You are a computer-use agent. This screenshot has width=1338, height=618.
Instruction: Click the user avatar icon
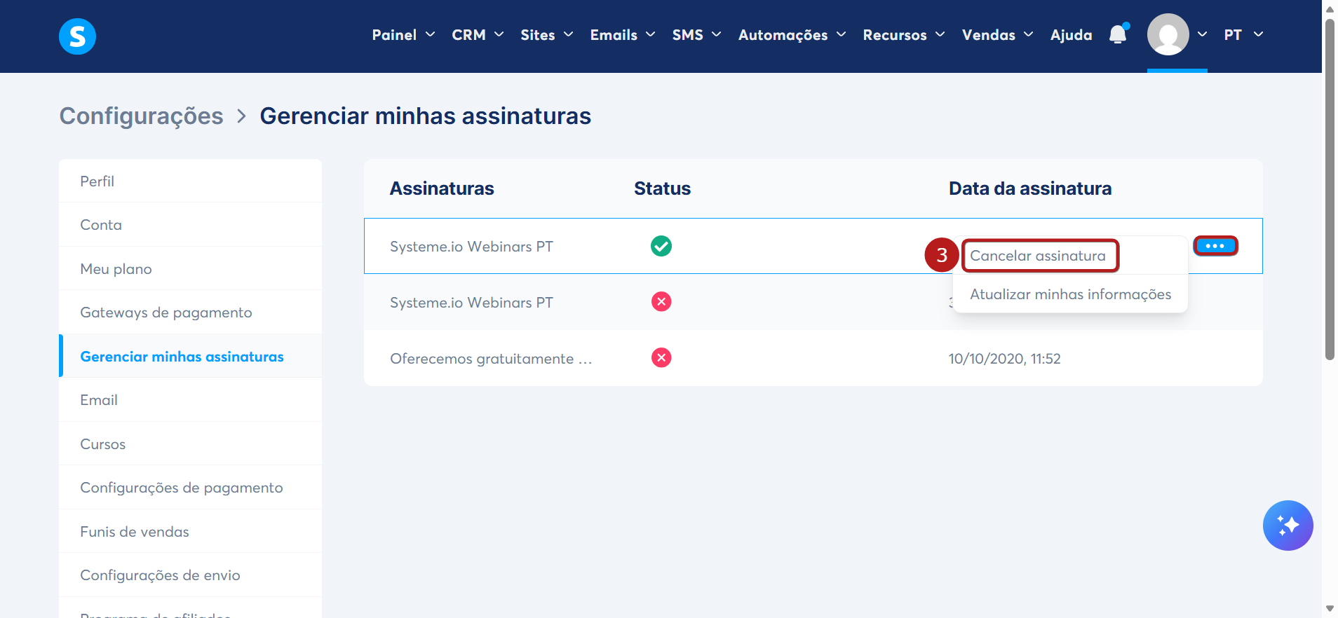1168,34
